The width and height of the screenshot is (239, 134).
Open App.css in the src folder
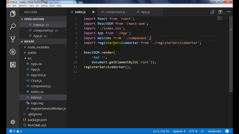click(43, 64)
